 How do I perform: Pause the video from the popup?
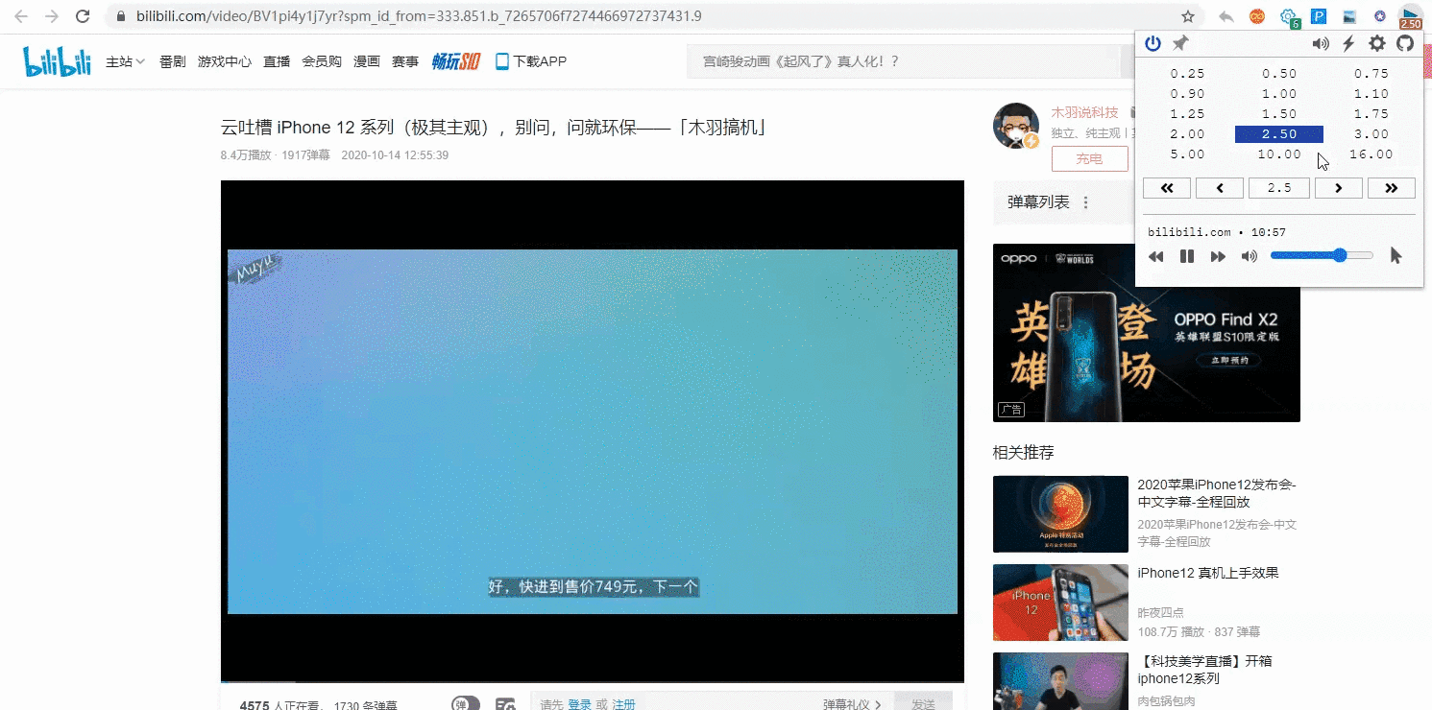[1187, 256]
